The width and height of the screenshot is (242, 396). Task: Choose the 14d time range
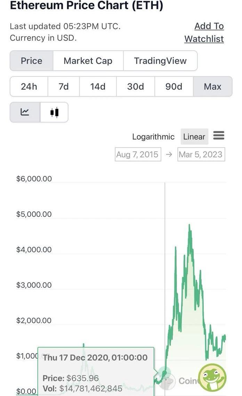pos(98,86)
